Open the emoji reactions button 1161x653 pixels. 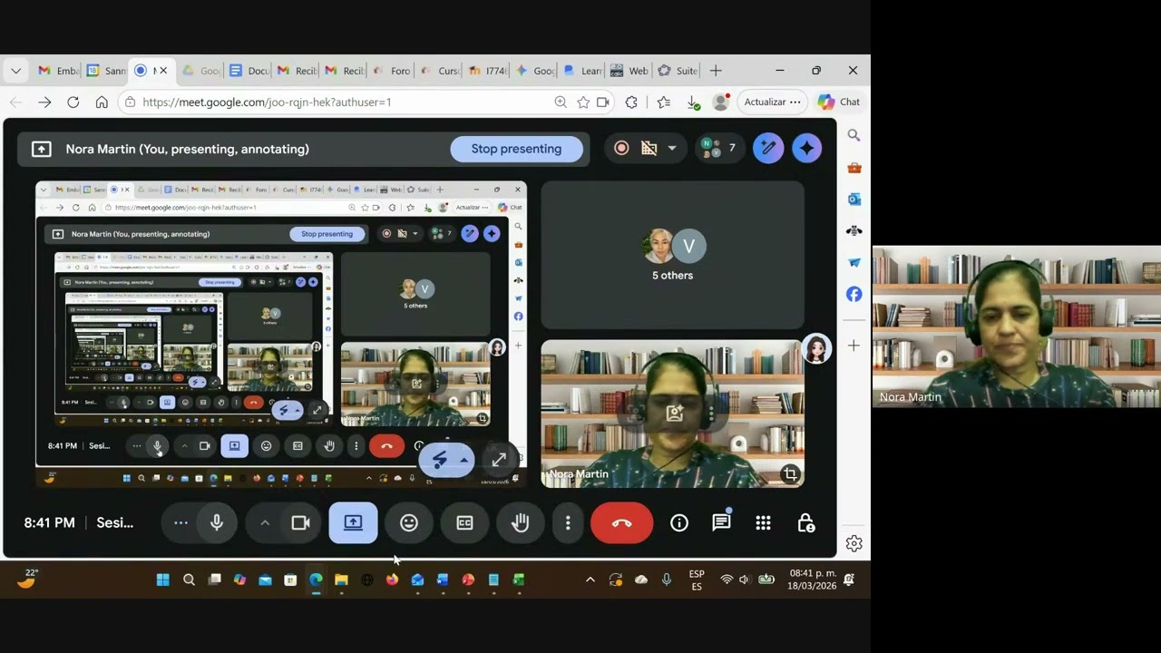point(409,523)
